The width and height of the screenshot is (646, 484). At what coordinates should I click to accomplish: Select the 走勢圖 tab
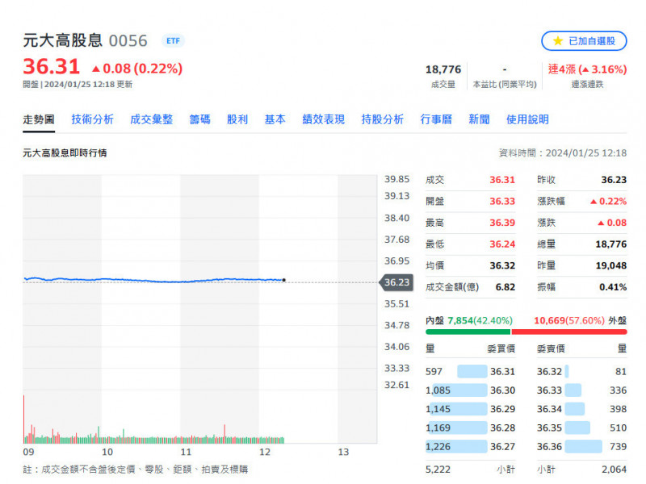[x=39, y=119]
